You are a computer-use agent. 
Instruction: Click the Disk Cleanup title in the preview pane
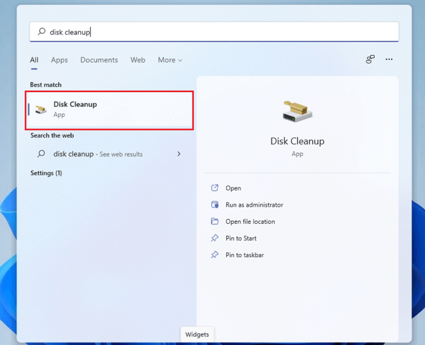tap(297, 141)
